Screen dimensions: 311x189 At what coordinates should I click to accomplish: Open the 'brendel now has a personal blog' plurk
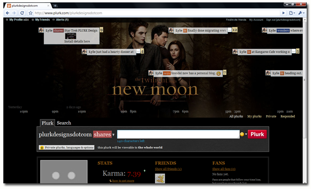tap(188, 73)
